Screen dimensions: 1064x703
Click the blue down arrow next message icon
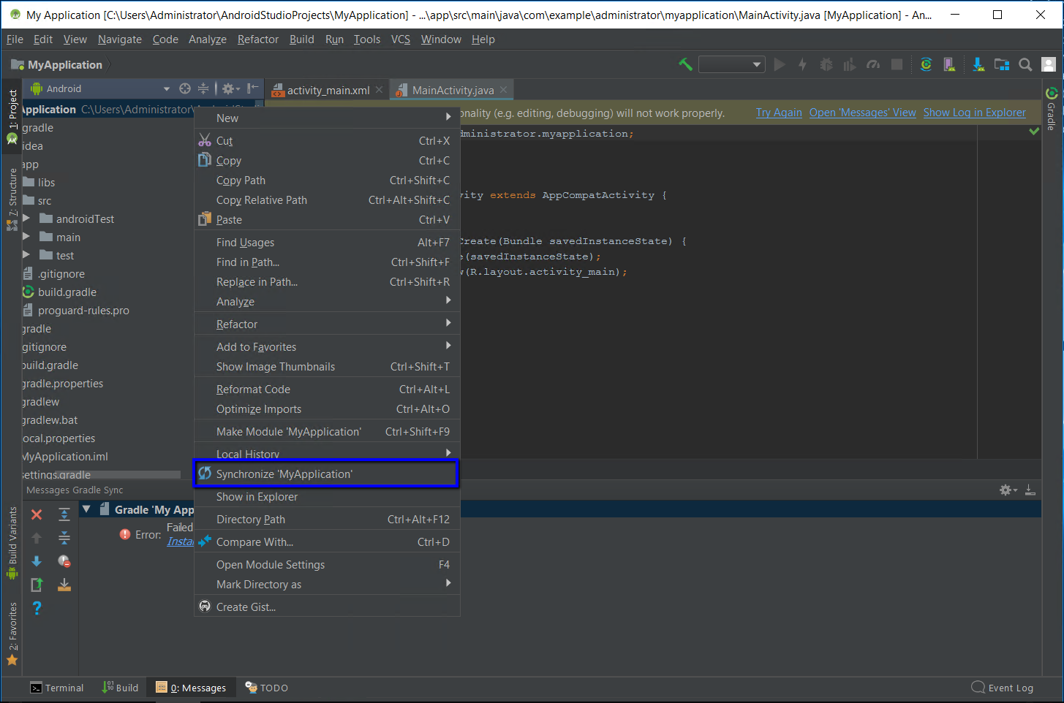tap(37, 561)
